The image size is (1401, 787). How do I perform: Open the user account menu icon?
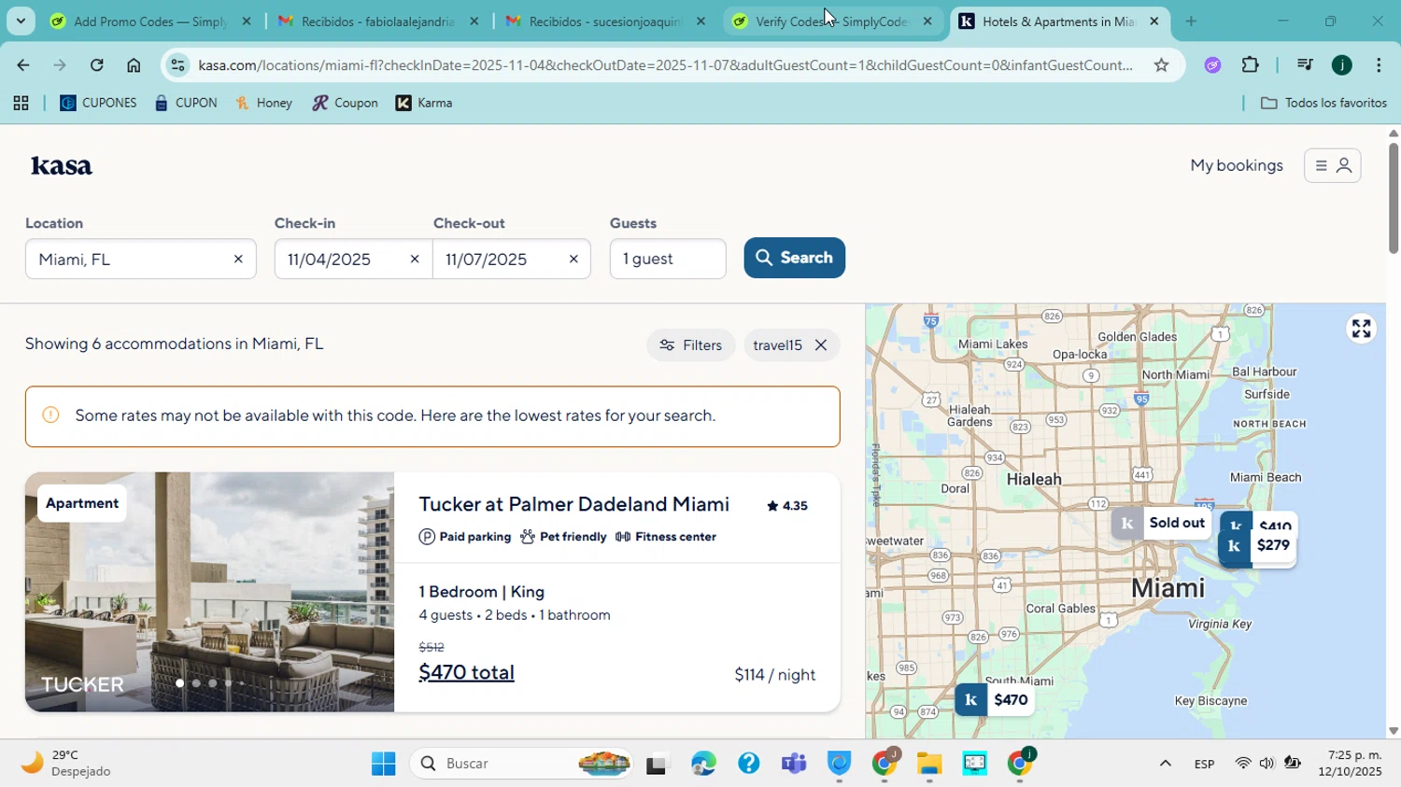[1333, 166]
